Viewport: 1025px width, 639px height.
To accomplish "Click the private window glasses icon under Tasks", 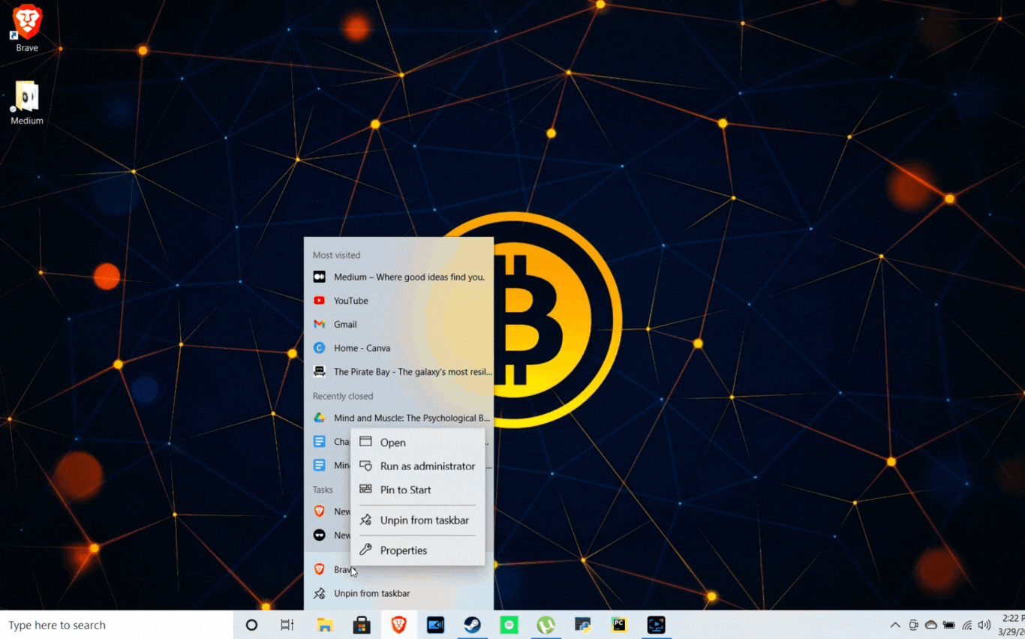I will (x=319, y=535).
